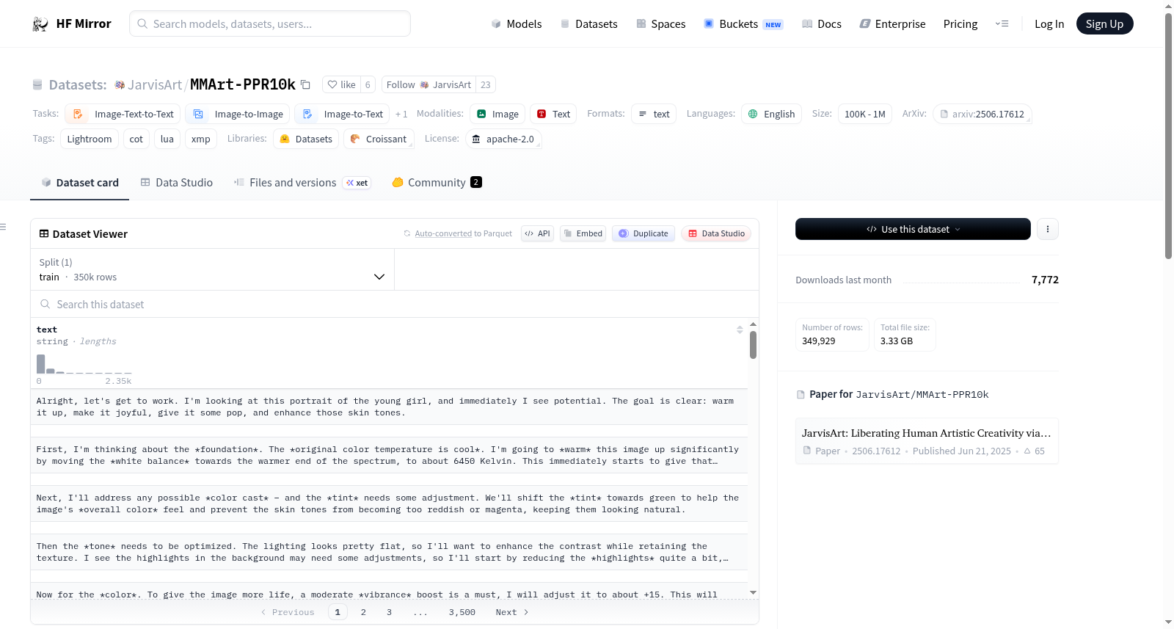Click the dataset viewer vertical scrollbar
1174x629 pixels.
pos(753,345)
